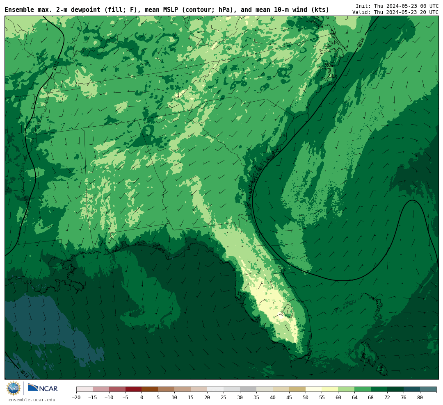
Task: Pick the gray swatch between 30 and 35
Action: (x=248, y=389)
